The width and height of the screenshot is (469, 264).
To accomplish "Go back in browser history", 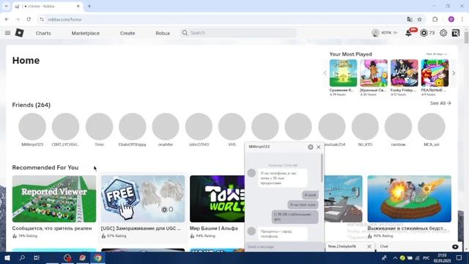I will pyautogui.click(x=7, y=19).
